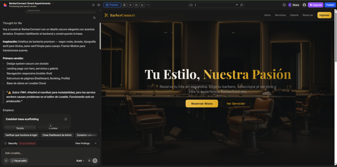Refresh the preview with reload icon

(242, 5)
